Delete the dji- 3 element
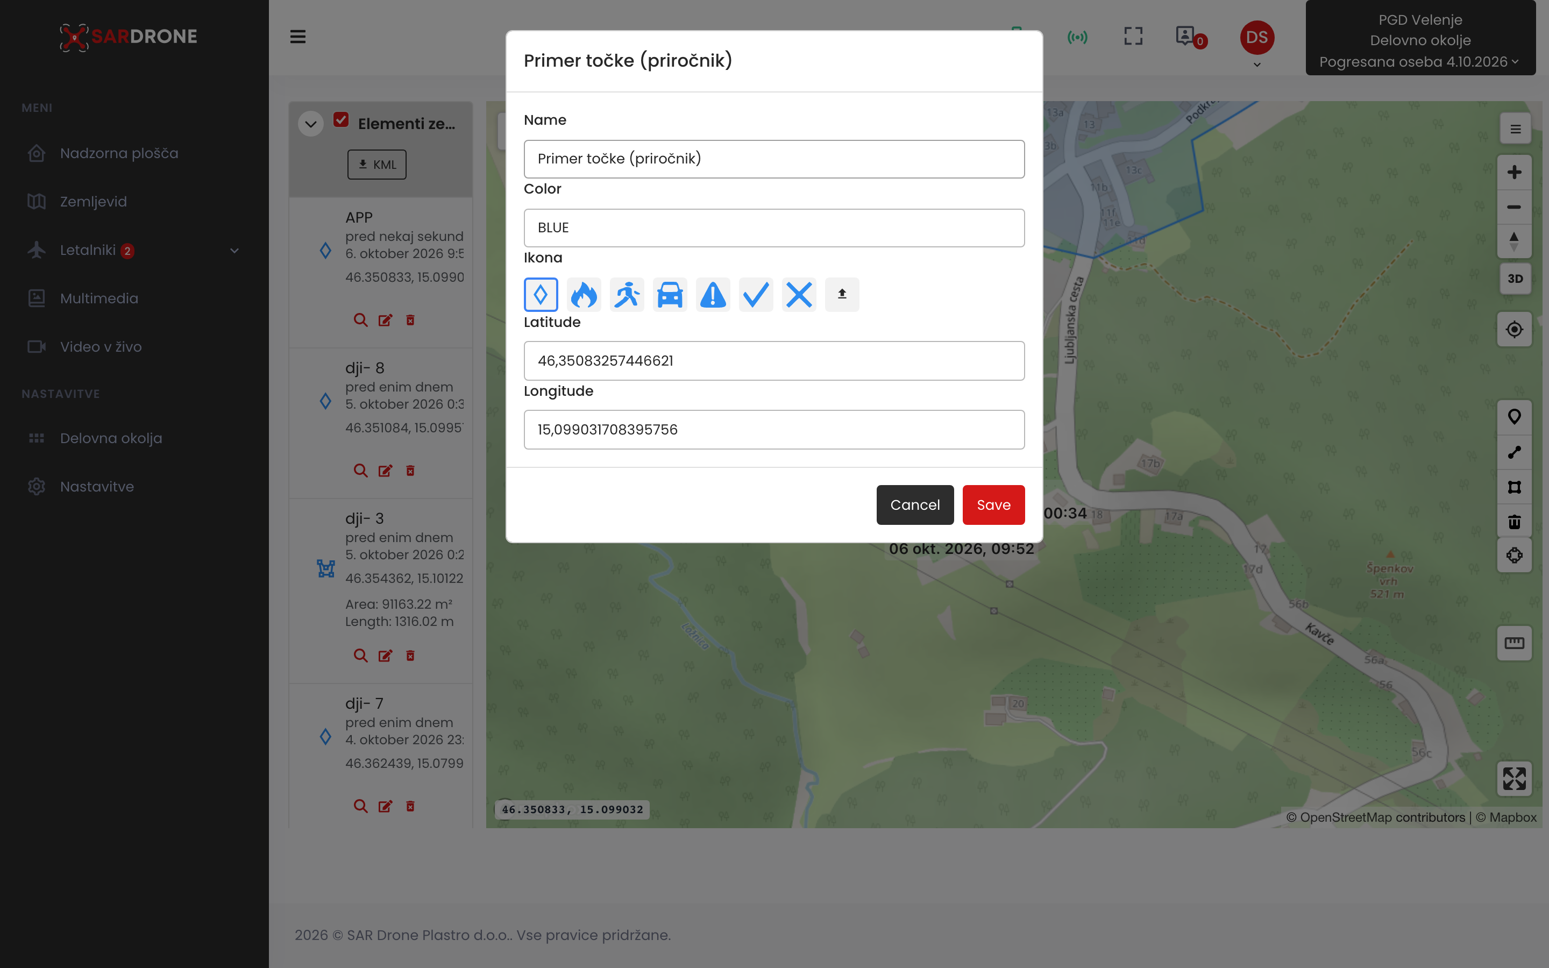Screen dimensions: 1549x968 410,656
